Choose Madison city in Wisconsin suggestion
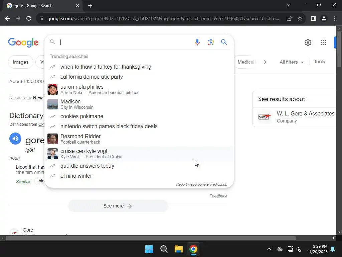Image resolution: width=342 pixels, height=257 pixels. (139, 104)
